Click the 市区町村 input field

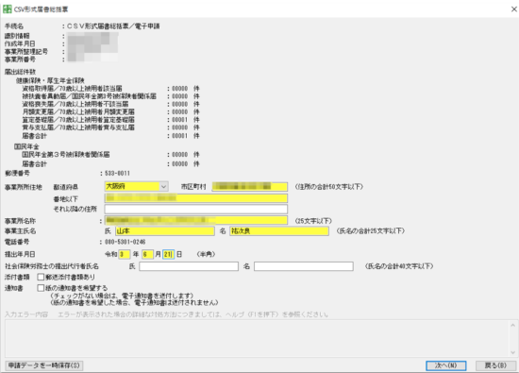(x=249, y=187)
